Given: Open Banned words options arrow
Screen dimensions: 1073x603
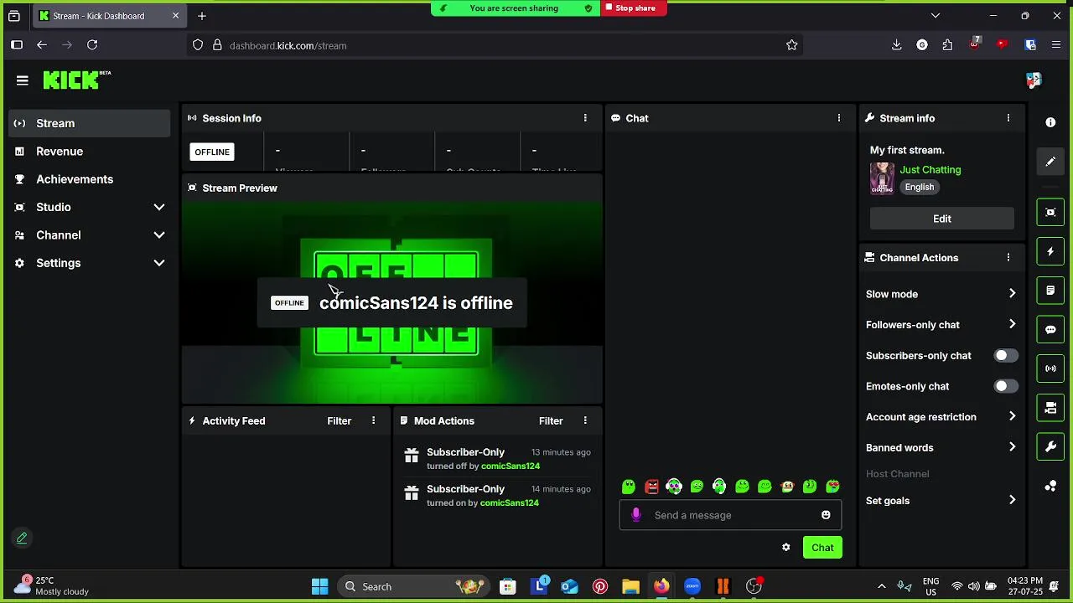Looking at the screenshot, I should coord(1012,448).
